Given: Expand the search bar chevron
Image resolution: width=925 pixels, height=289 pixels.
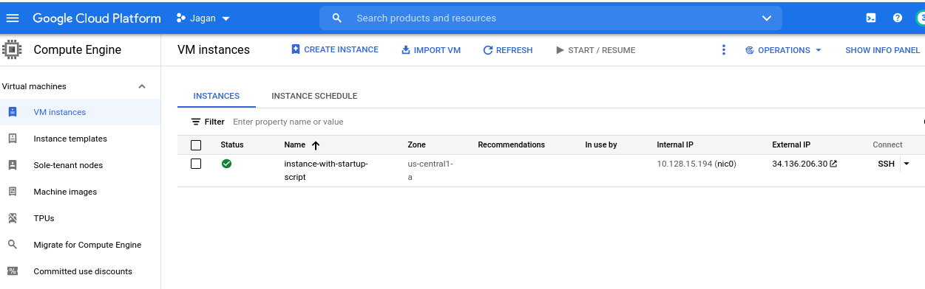Looking at the screenshot, I should click(766, 18).
